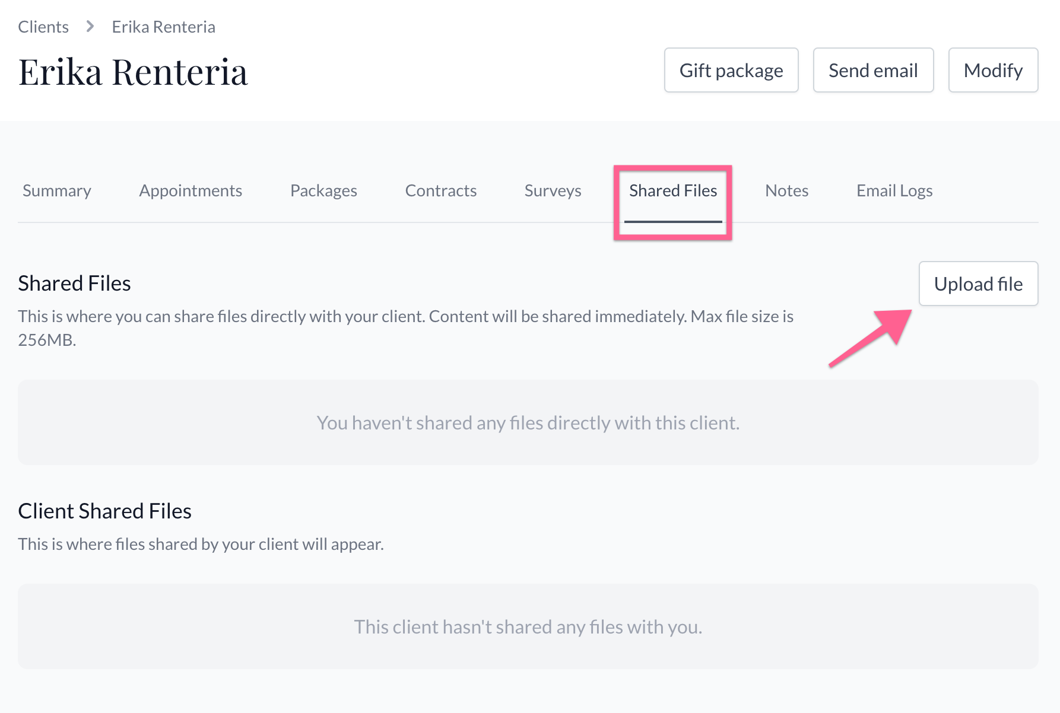The image size is (1060, 713).
Task: Click the breadcrumb chevron separator icon
Action: 90,27
